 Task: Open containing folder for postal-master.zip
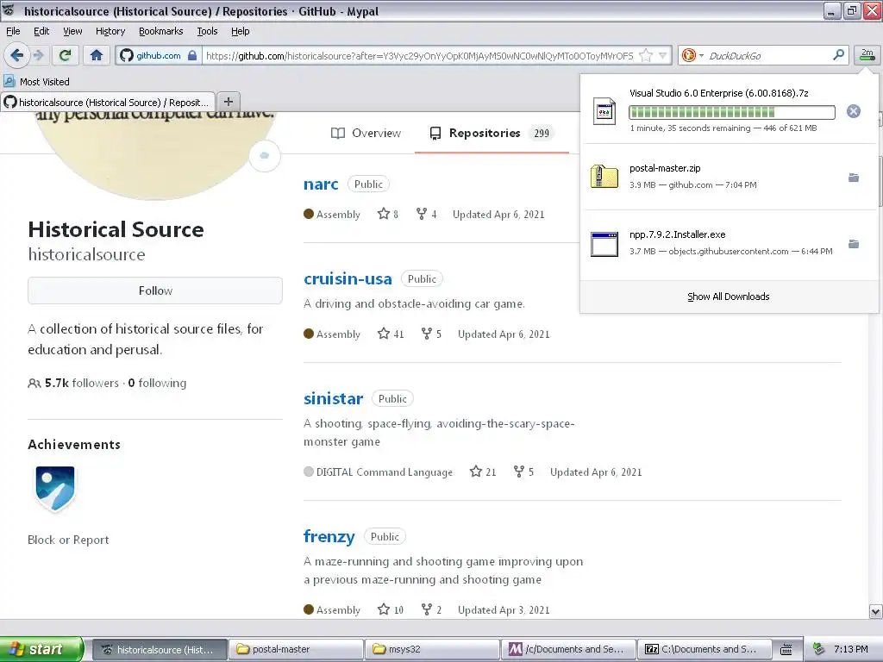tap(854, 178)
